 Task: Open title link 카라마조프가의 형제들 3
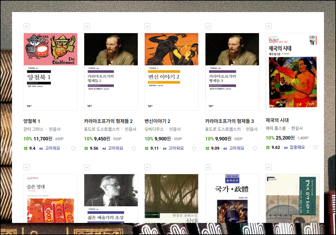point(230,121)
